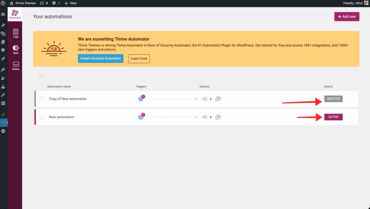
Task: Click the WordPress logo in admin bar
Action: click(3, 3)
